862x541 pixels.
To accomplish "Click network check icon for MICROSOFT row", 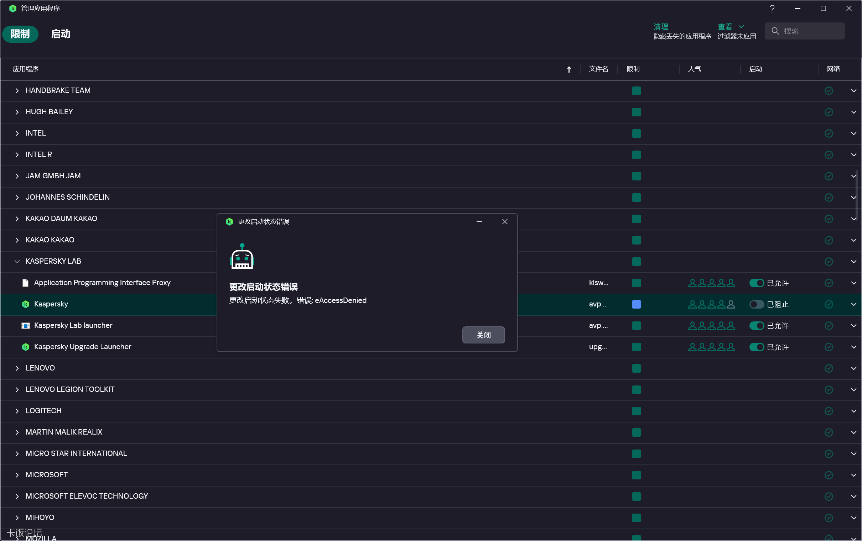I will [x=829, y=475].
